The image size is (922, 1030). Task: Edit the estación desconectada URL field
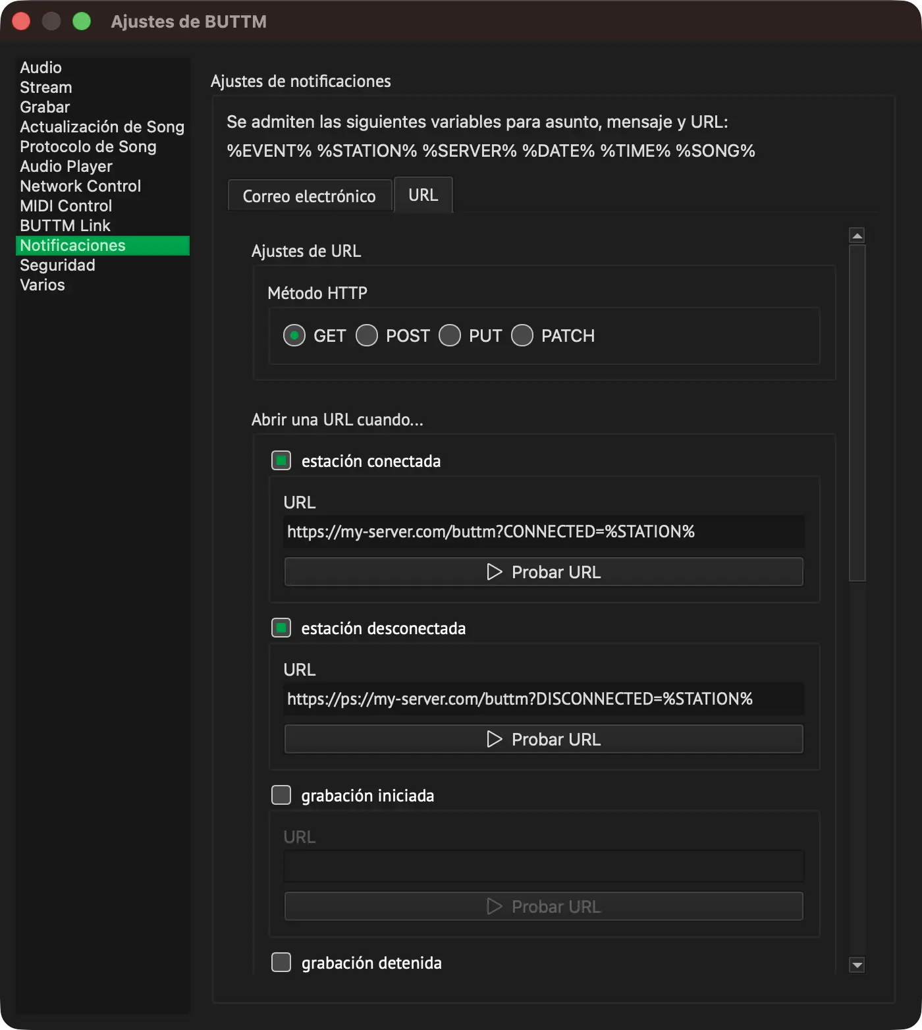544,699
